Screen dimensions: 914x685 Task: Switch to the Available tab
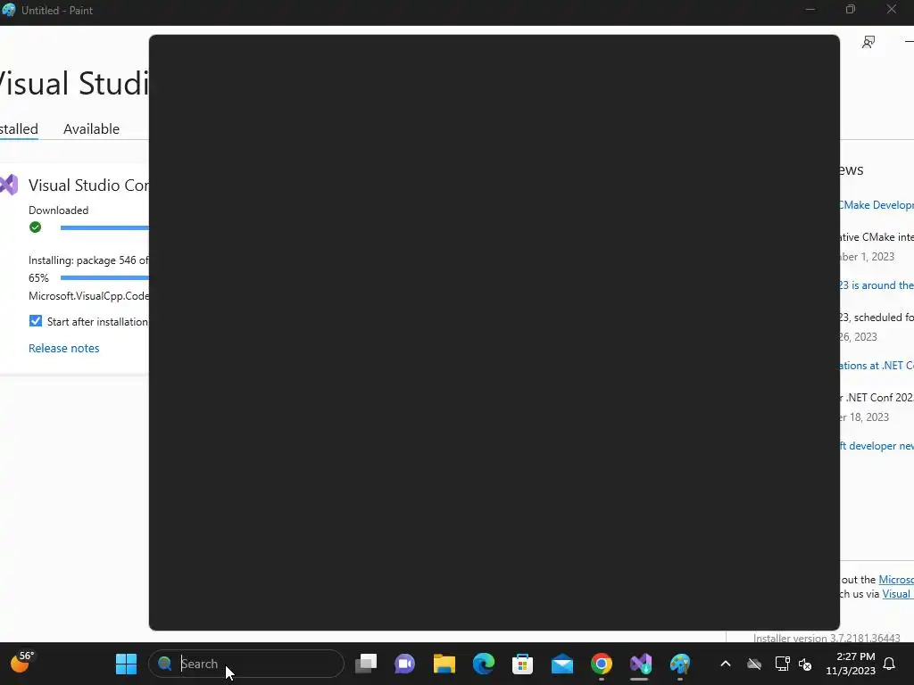(x=91, y=128)
